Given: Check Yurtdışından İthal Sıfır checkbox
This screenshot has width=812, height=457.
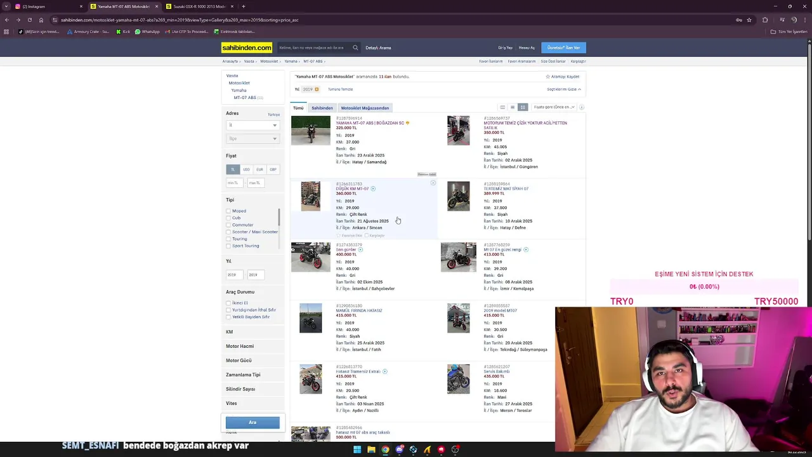Looking at the screenshot, I should [228, 310].
